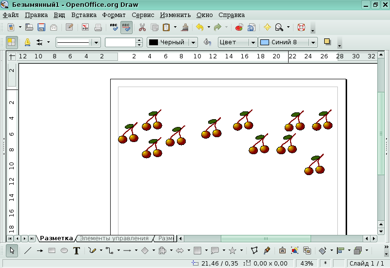Image resolution: width=390 pixels, height=268 pixels.
Task: Open the Вид menu
Action: (59, 15)
